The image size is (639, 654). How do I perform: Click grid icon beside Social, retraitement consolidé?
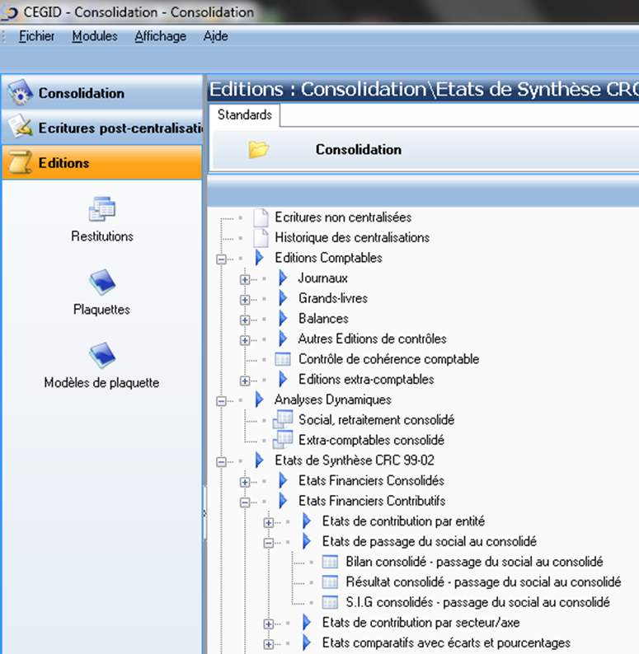tap(283, 419)
